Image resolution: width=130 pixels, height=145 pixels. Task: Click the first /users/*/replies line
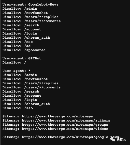(x=30, y=17)
